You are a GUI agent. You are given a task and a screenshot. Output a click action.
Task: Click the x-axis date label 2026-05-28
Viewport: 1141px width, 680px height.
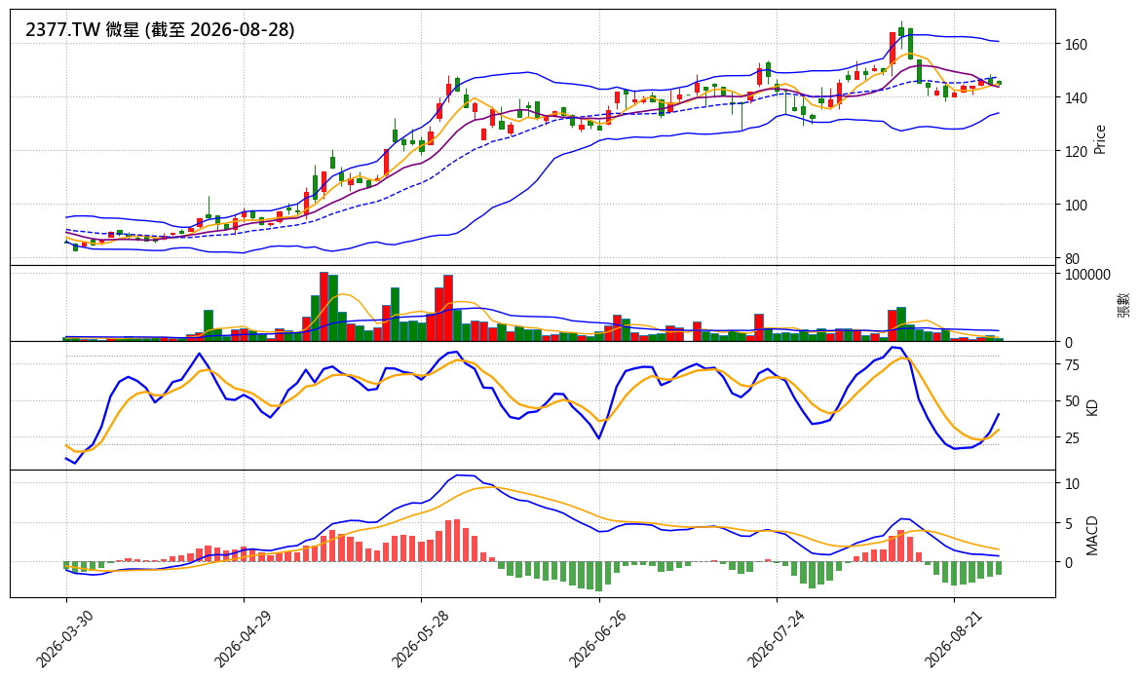(x=420, y=638)
